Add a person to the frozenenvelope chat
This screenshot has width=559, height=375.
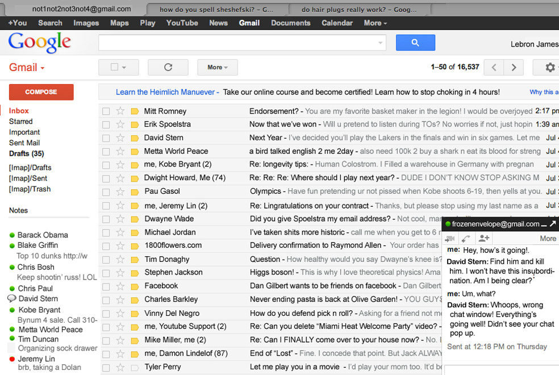(x=483, y=238)
